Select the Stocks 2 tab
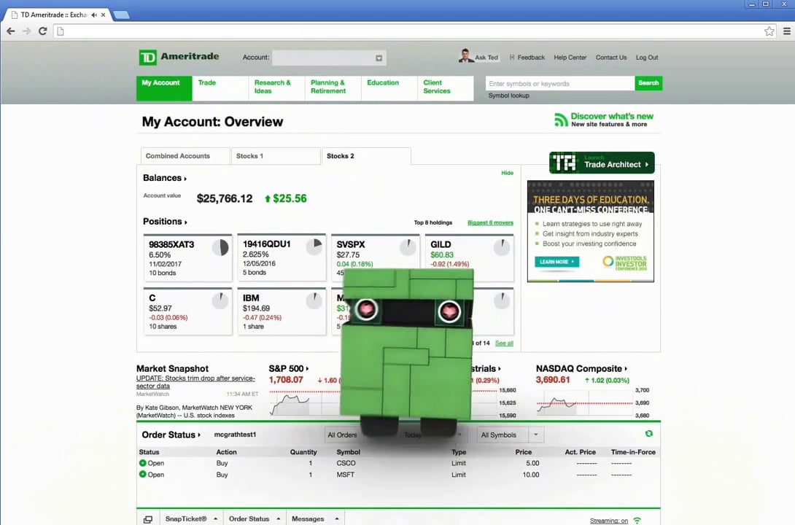Viewport: 795px width, 525px height. pos(366,156)
